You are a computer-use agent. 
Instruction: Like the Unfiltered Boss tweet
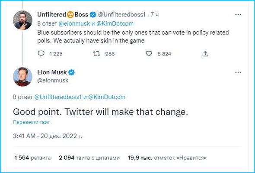click(149, 53)
